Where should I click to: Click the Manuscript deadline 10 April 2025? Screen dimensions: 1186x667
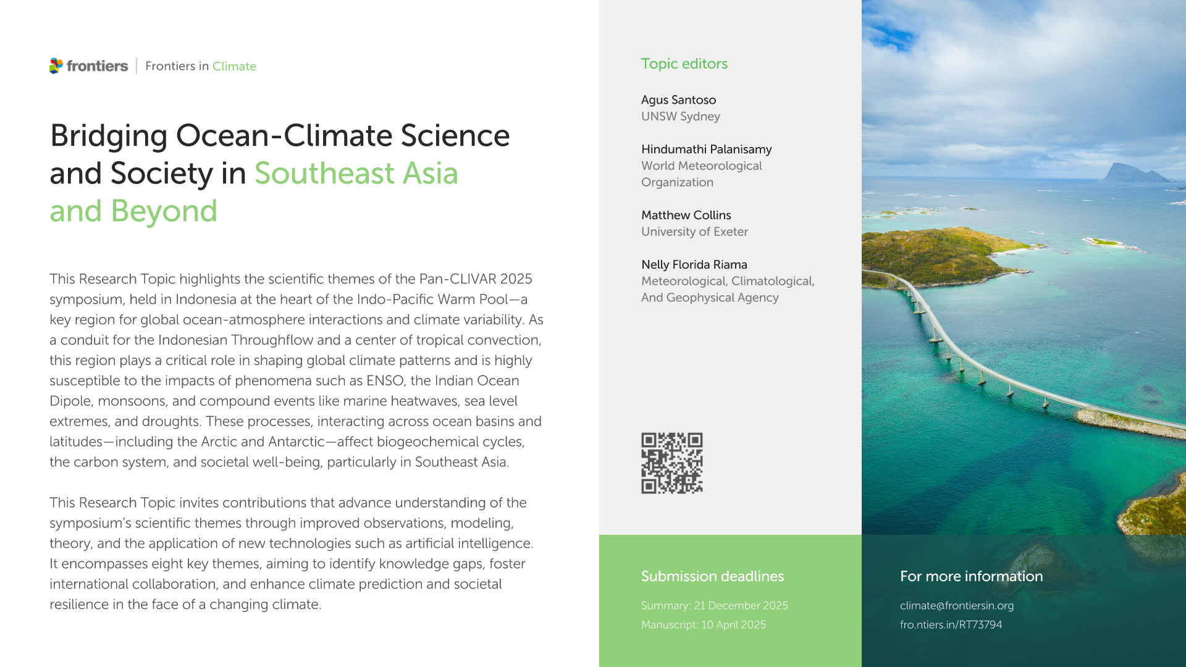point(703,624)
